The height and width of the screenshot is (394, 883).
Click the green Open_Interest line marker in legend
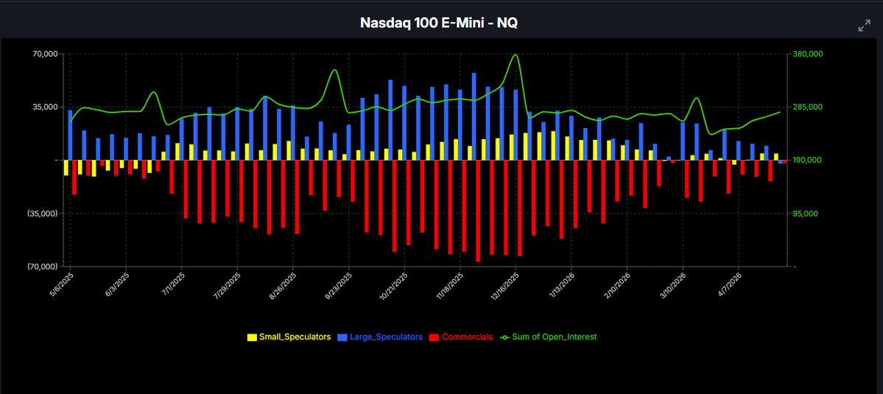click(504, 337)
